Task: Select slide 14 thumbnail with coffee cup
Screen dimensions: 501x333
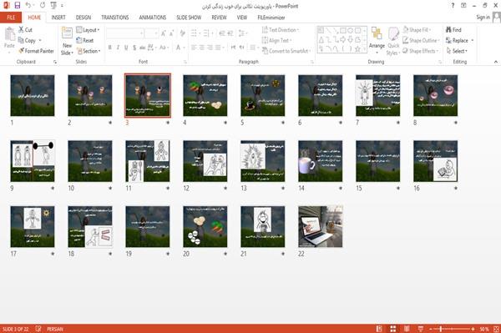Action: 320,161
